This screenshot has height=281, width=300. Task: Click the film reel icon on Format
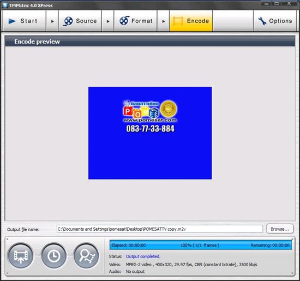coord(124,21)
